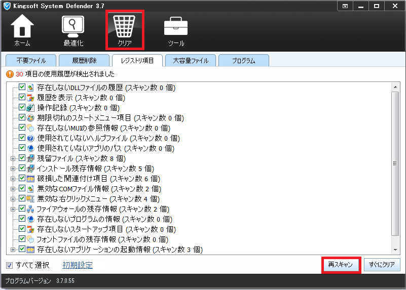Uncheck the 存在しないDLLファイルの履歴 checkbox
Image resolution: width=406 pixels, height=290 pixels.
(x=22, y=87)
